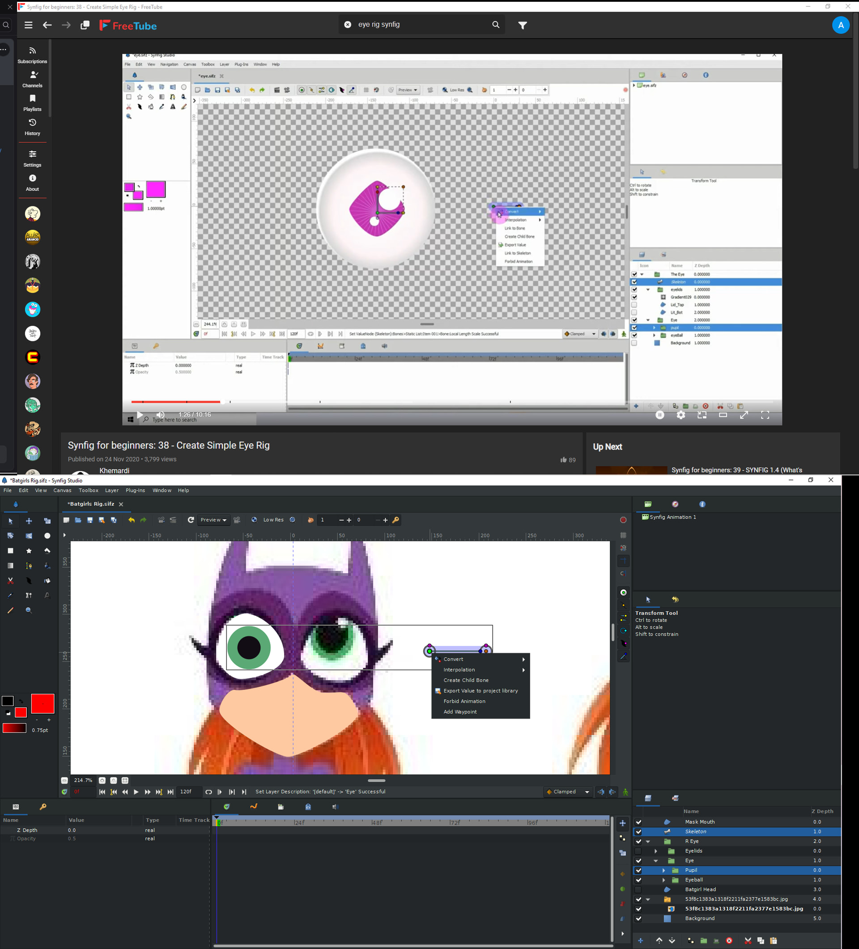
Task: Delete selected layer with red X icon
Action: pyautogui.click(x=729, y=940)
